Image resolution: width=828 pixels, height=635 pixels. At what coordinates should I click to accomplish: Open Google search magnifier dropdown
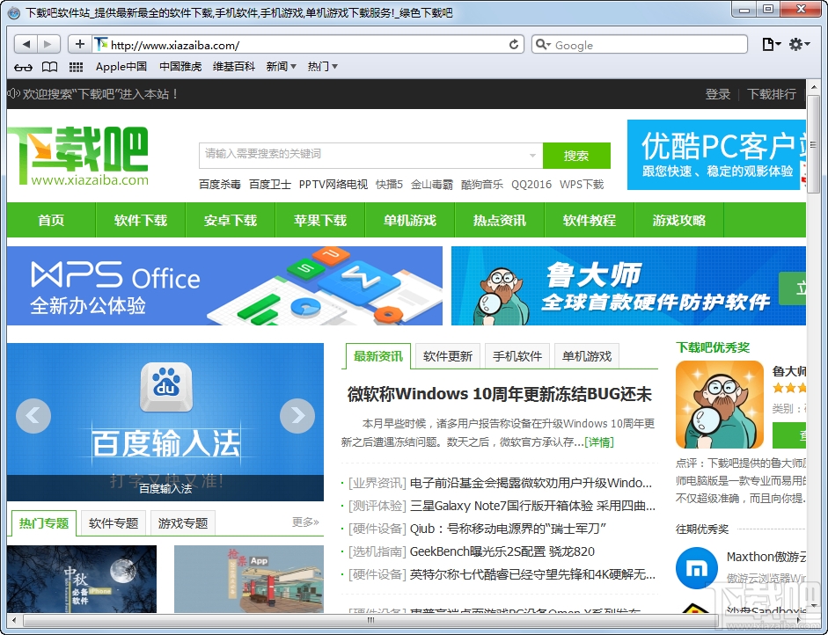(543, 45)
